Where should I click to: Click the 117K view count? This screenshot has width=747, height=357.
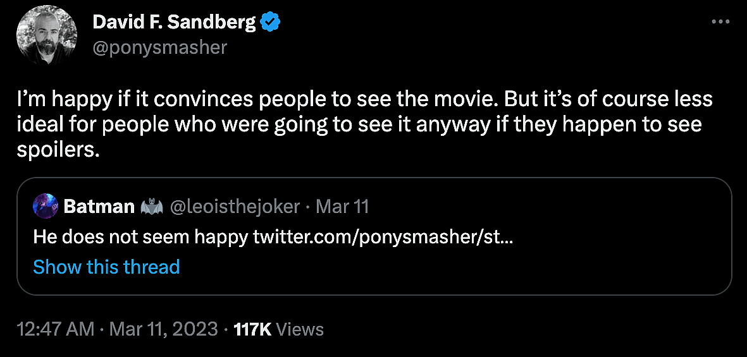point(252,329)
